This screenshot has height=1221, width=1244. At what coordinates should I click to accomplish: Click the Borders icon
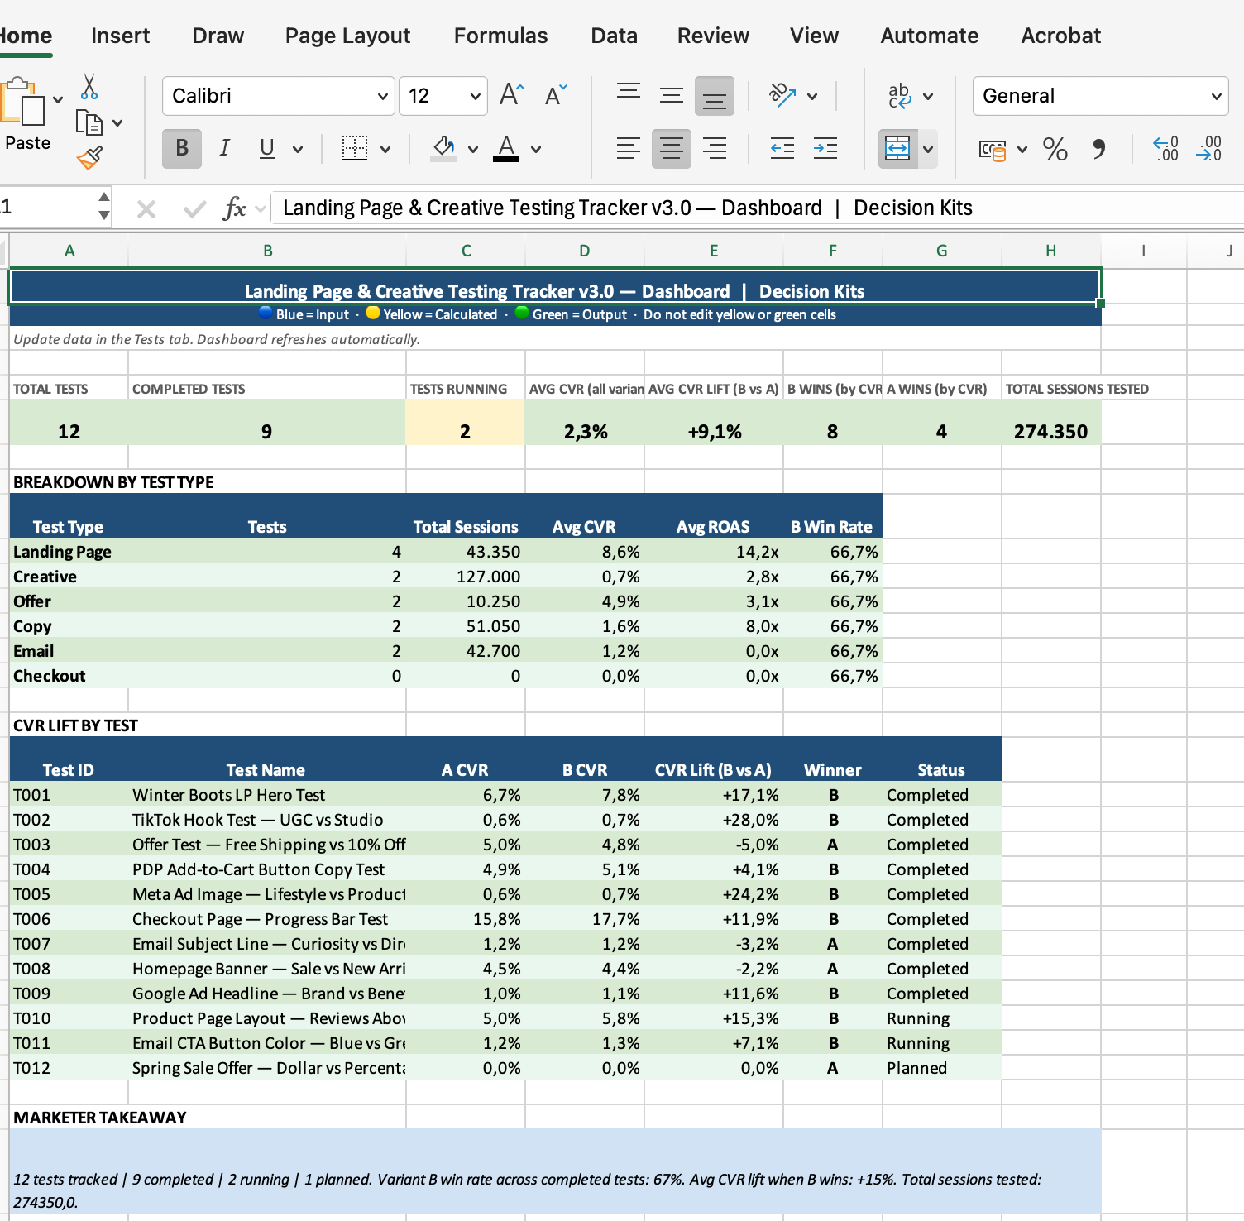tap(355, 149)
